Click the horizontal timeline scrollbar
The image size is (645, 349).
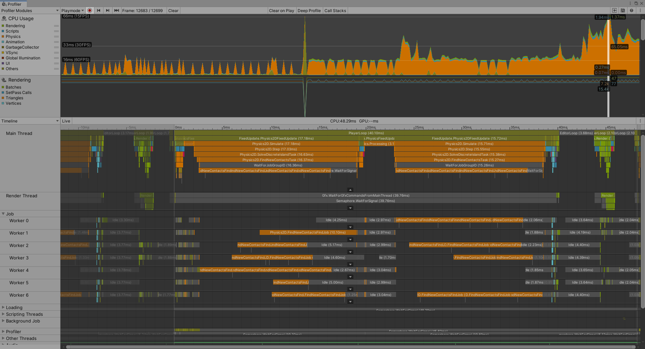(x=351, y=347)
